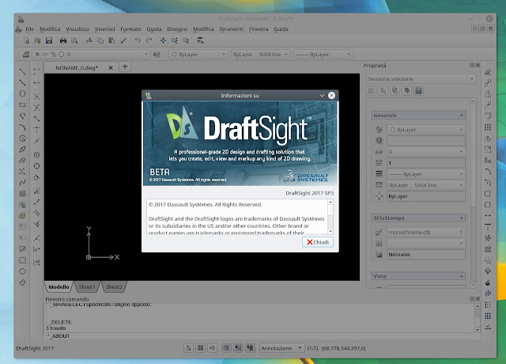Open the monochrome.ctb print style dropdown

(x=425, y=232)
